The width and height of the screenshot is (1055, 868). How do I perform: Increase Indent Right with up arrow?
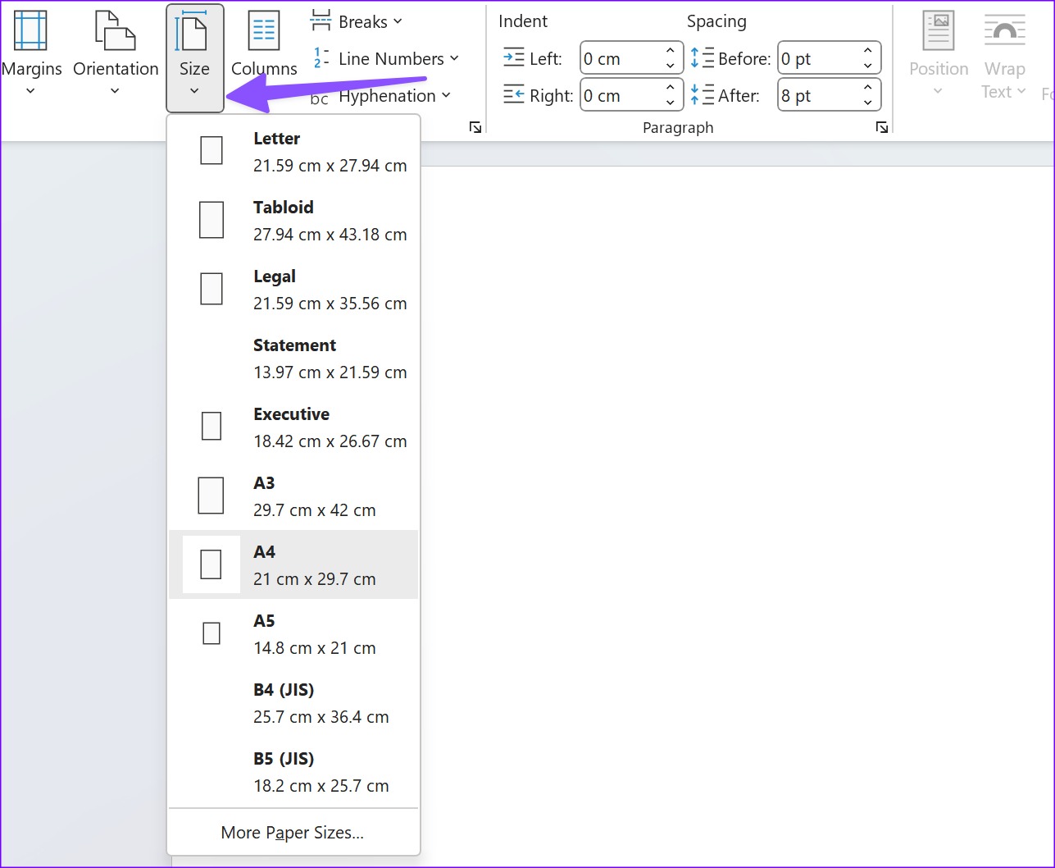coord(671,88)
